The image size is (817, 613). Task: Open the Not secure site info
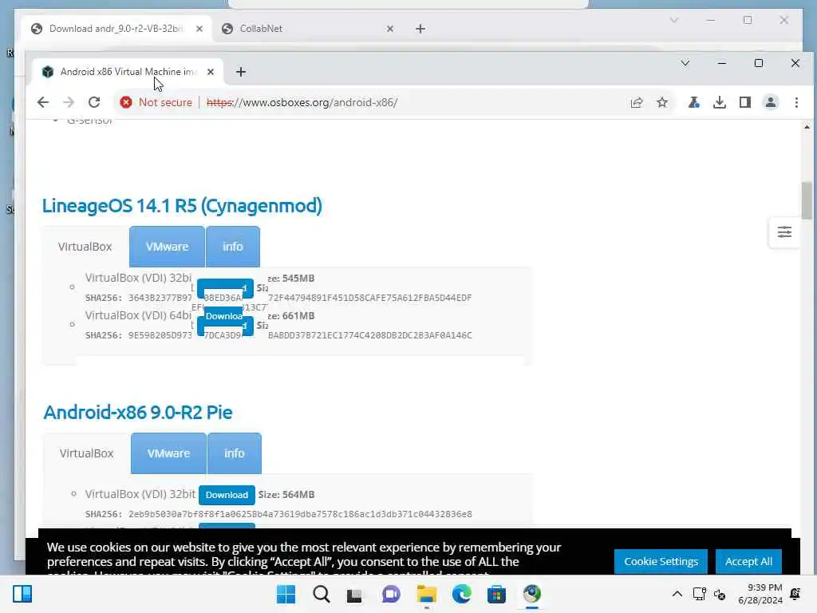pos(156,102)
